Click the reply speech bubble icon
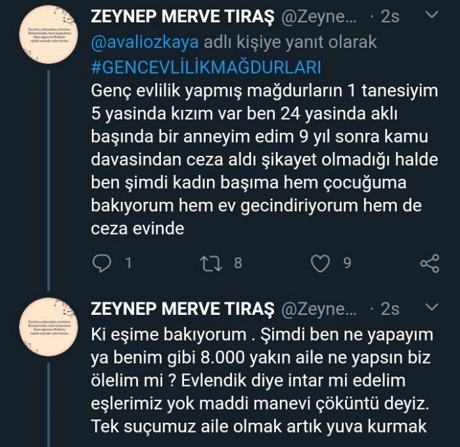 tap(102, 264)
